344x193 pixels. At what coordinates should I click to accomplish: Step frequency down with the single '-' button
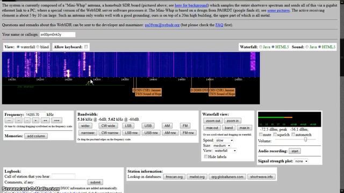(x=27, y=120)
